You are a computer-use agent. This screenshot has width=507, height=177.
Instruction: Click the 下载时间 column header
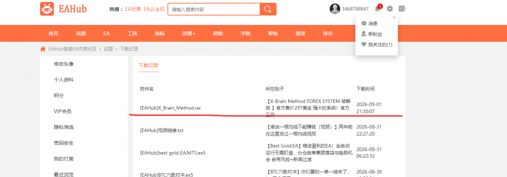coord(366,89)
